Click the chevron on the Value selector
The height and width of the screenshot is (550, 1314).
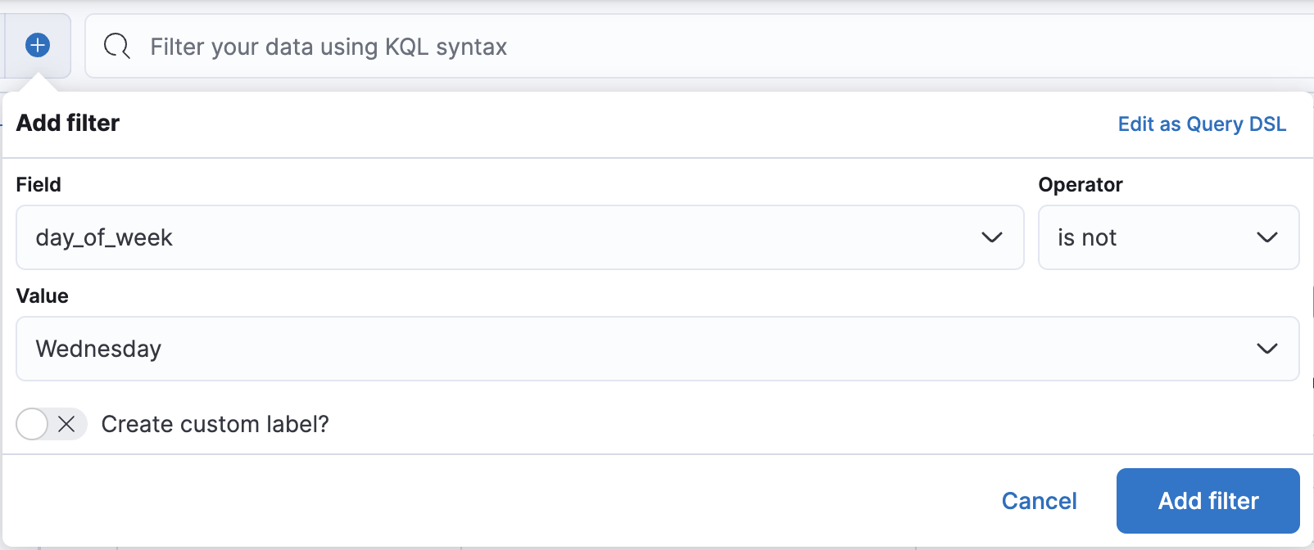coord(1266,349)
